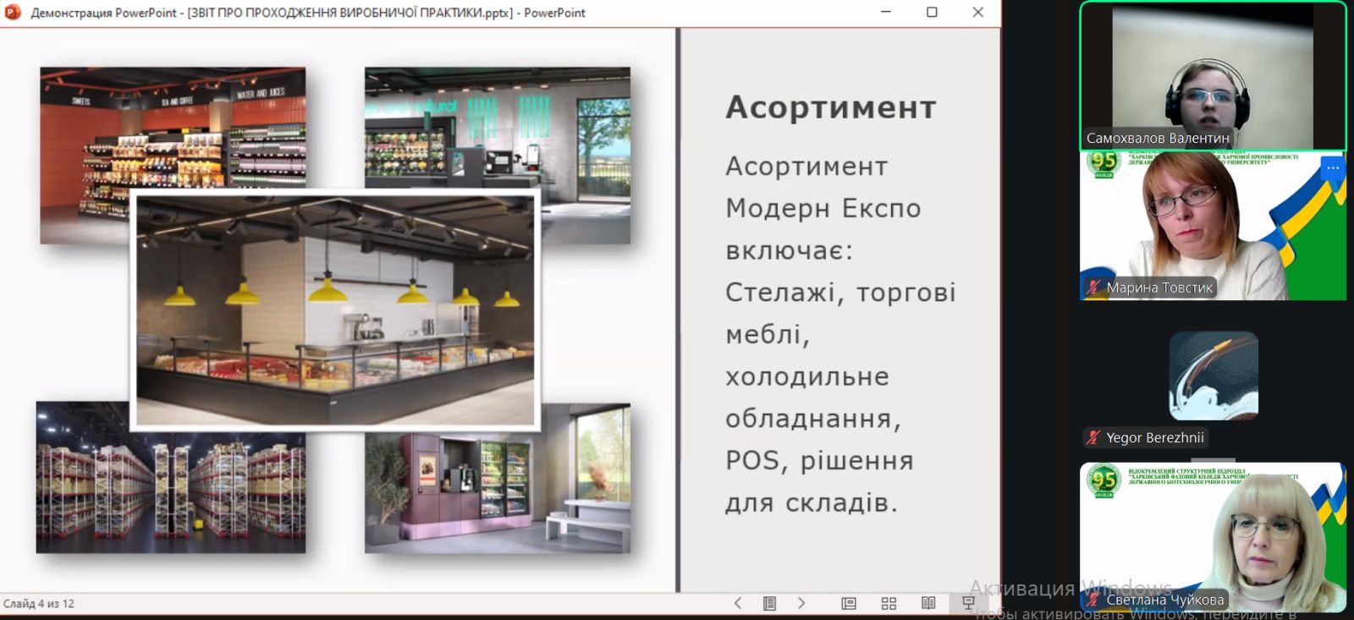Click muted mic icon beside Yegor Berezhnii
Image resolution: width=1354 pixels, height=620 pixels.
click(x=1094, y=437)
